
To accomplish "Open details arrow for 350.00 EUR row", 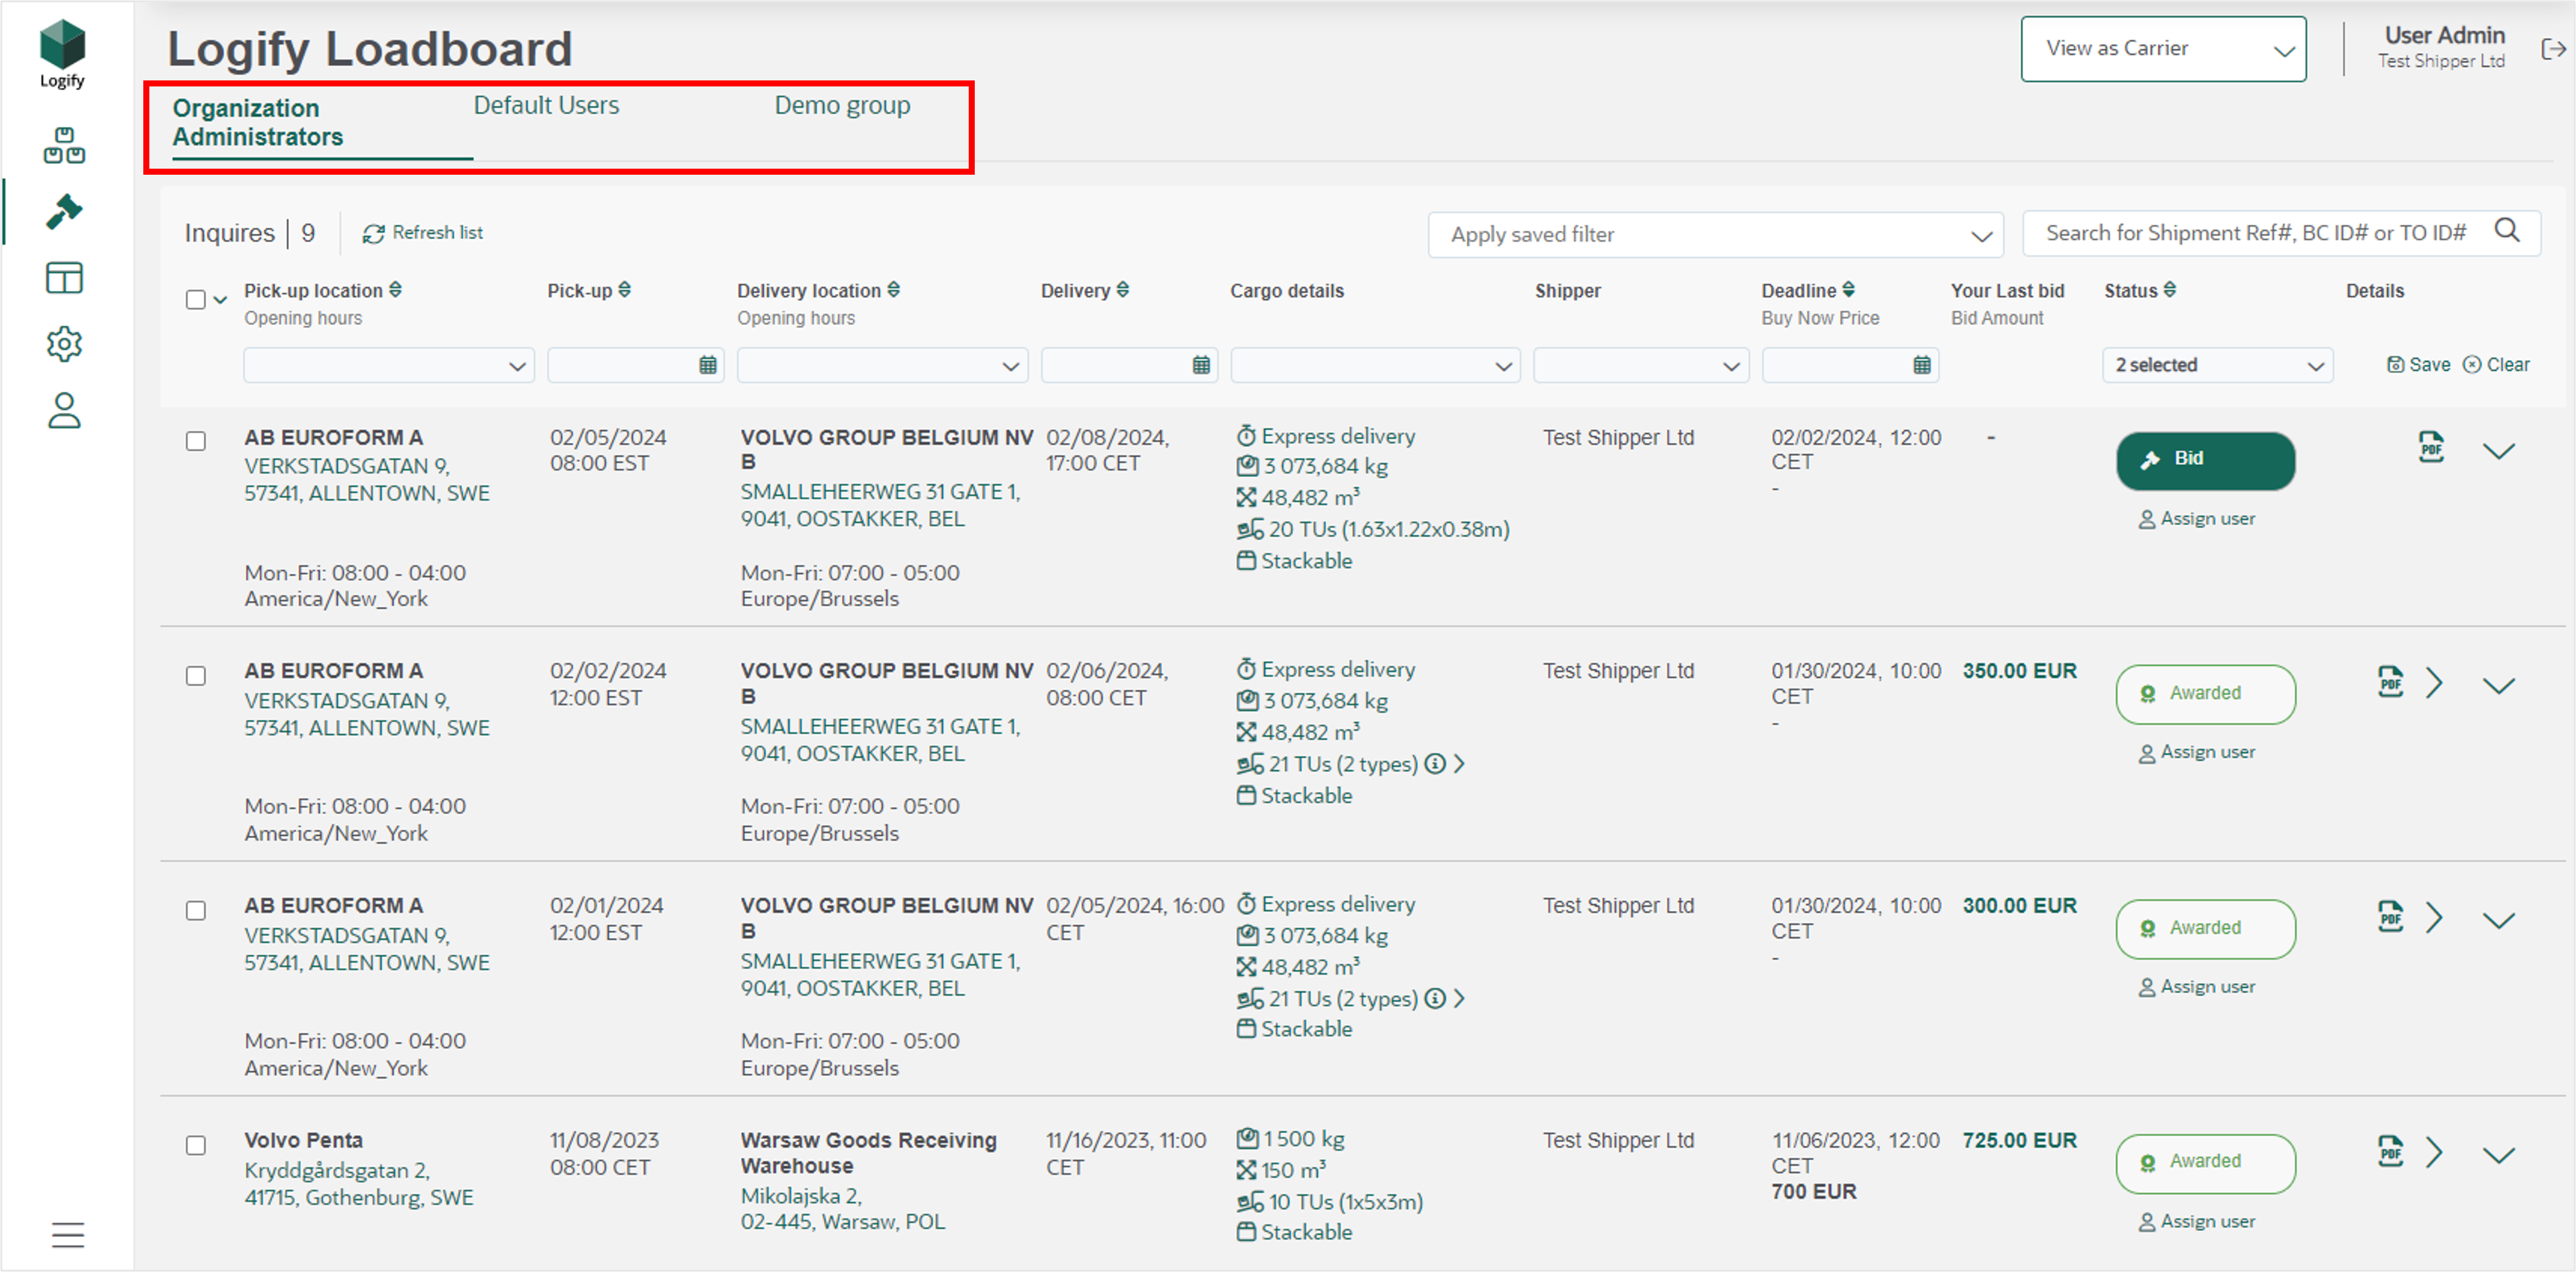I will coord(2435,684).
